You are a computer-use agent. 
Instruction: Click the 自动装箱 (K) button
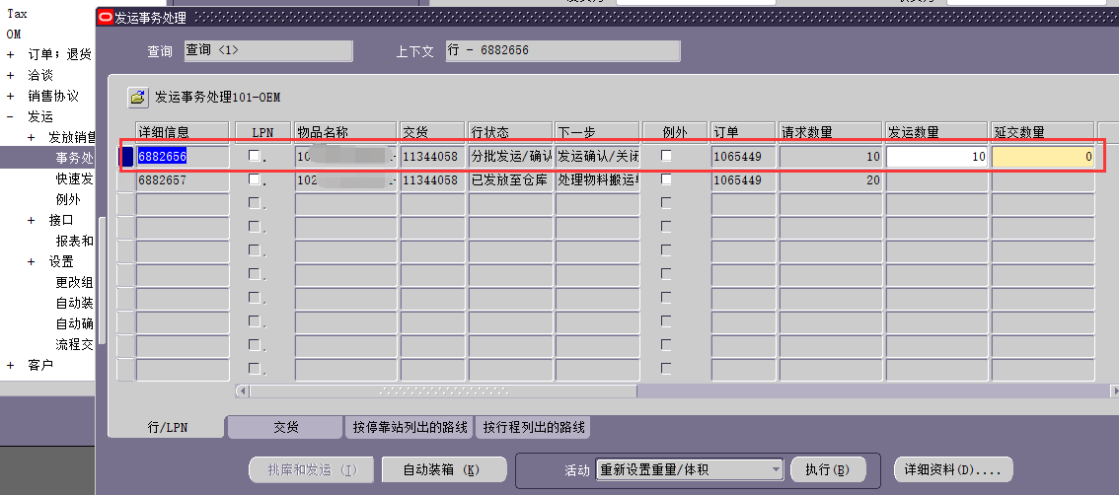(x=442, y=469)
